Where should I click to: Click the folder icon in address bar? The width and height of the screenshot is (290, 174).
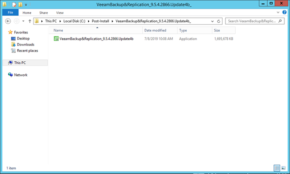click(37, 21)
